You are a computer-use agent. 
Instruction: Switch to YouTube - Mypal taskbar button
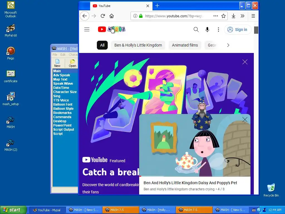click(x=47, y=210)
